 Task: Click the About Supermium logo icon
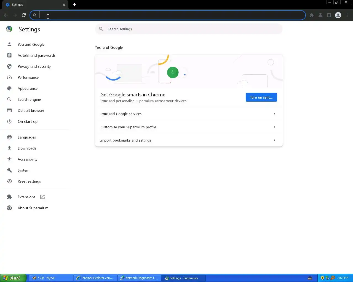coord(9,208)
